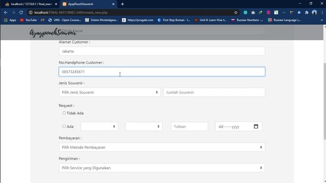The width and height of the screenshot is (326, 183).
Task: Click the pink circular extension icon
Action: (268, 13)
